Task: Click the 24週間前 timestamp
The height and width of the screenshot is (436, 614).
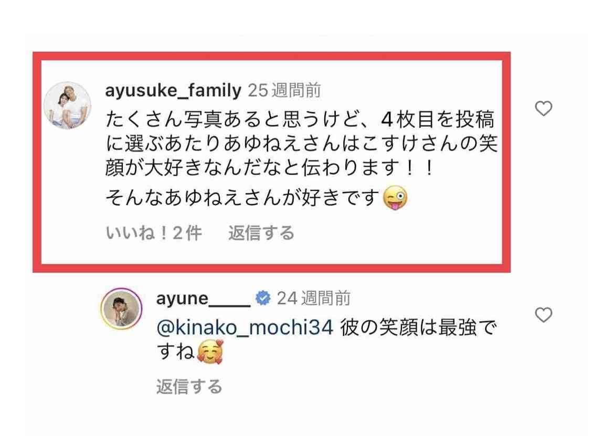Action: (314, 298)
